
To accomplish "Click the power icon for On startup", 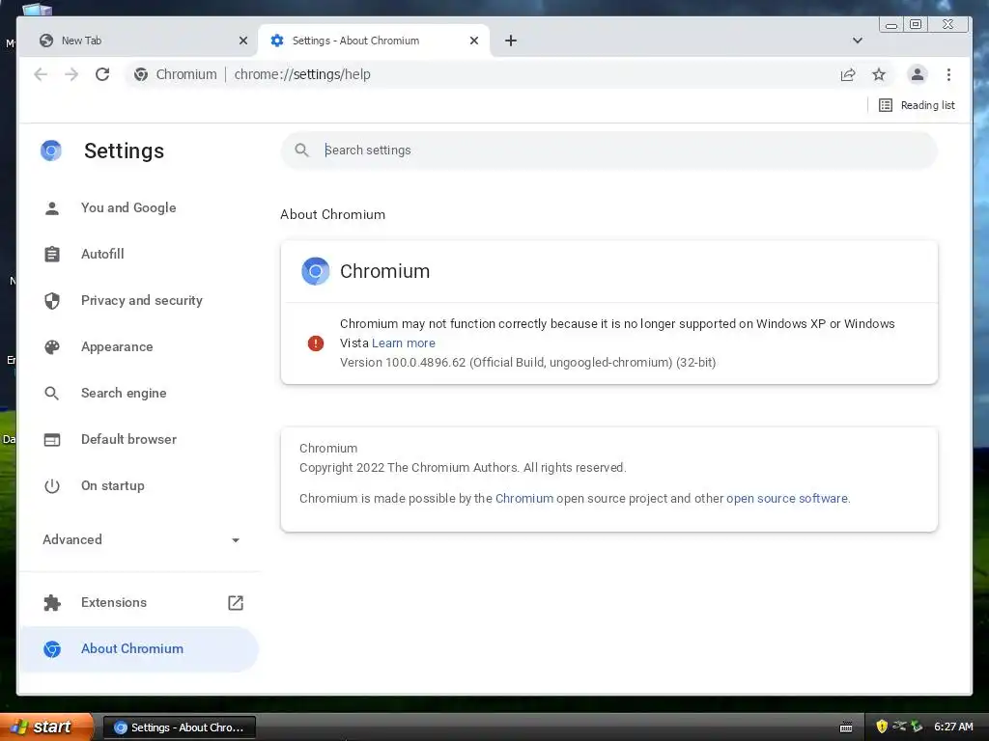I will click(x=52, y=486).
